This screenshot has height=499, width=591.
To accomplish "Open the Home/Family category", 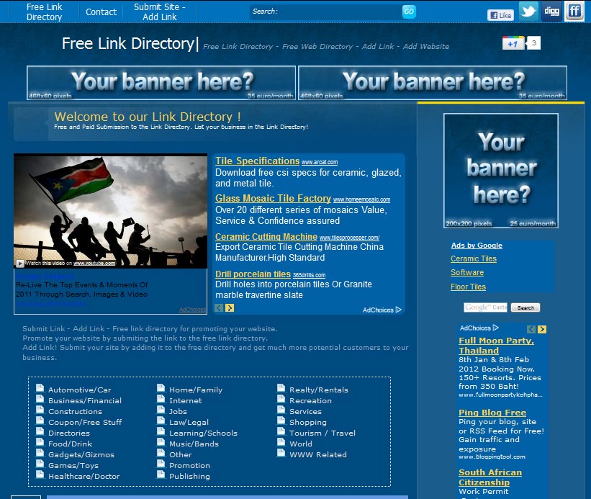I will (196, 390).
